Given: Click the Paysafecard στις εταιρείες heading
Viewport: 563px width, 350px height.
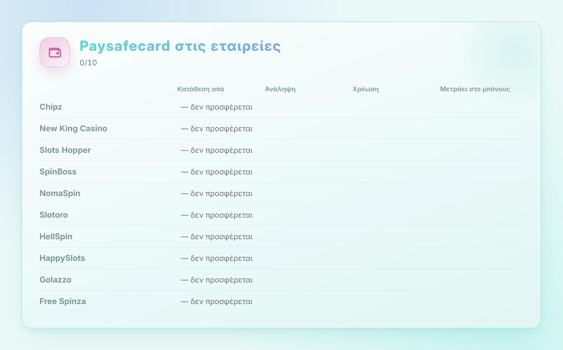Looking at the screenshot, I should tap(180, 46).
